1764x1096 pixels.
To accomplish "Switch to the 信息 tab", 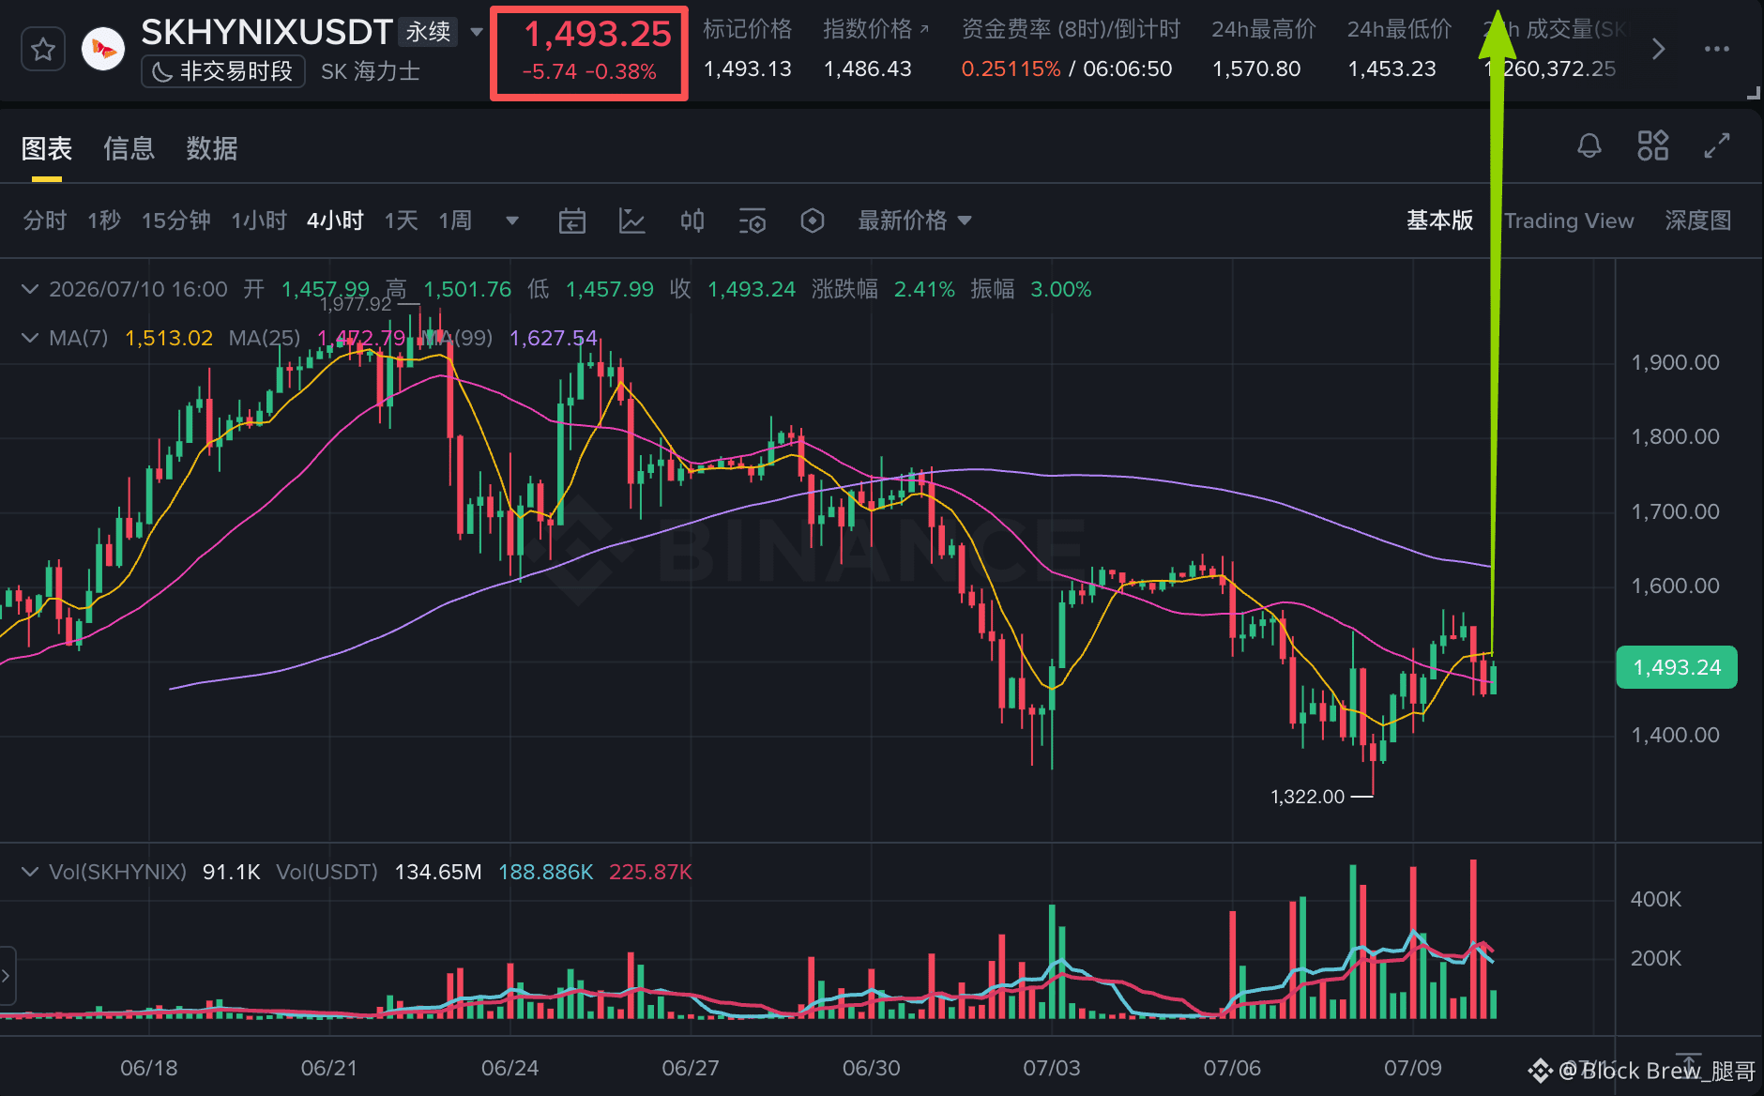I will [129, 148].
